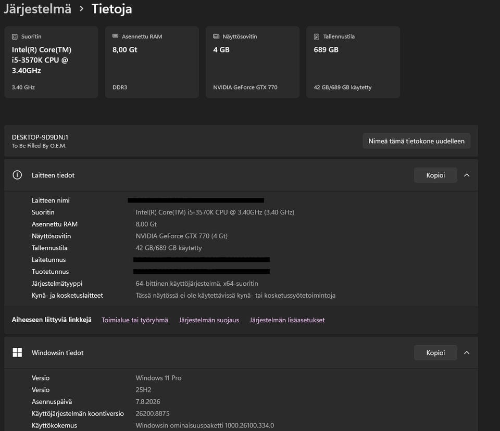Click the Näyttösovitin display adapter icon
Image resolution: width=500 pixels, height=431 pixels.
(x=216, y=36)
